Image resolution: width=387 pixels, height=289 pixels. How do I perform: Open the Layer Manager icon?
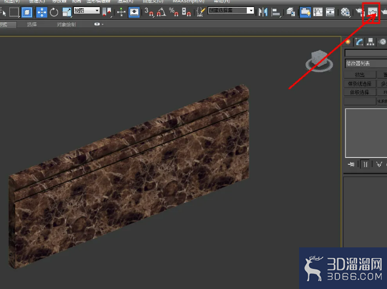291,12
